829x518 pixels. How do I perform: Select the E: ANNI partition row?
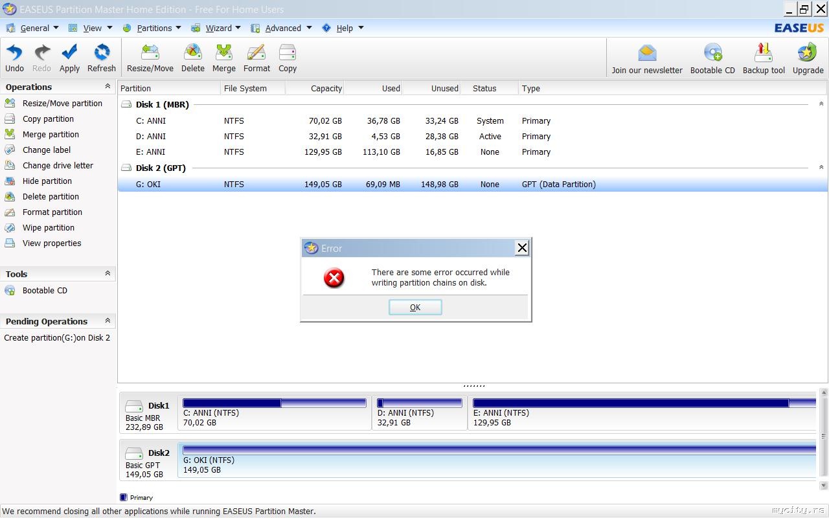(472, 152)
